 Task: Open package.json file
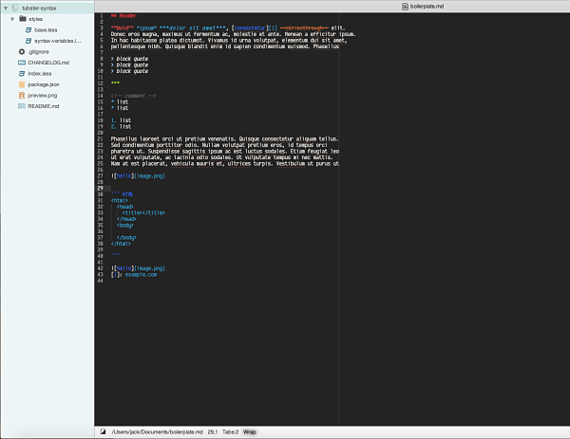44,84
